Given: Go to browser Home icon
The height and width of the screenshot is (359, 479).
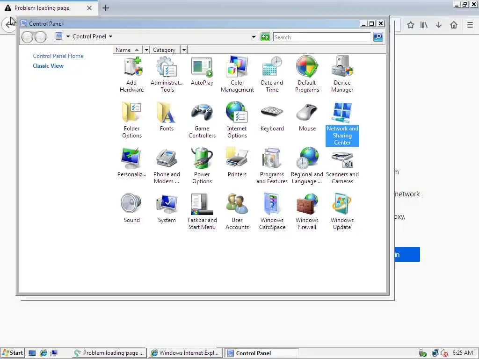Looking at the screenshot, I should [454, 25].
